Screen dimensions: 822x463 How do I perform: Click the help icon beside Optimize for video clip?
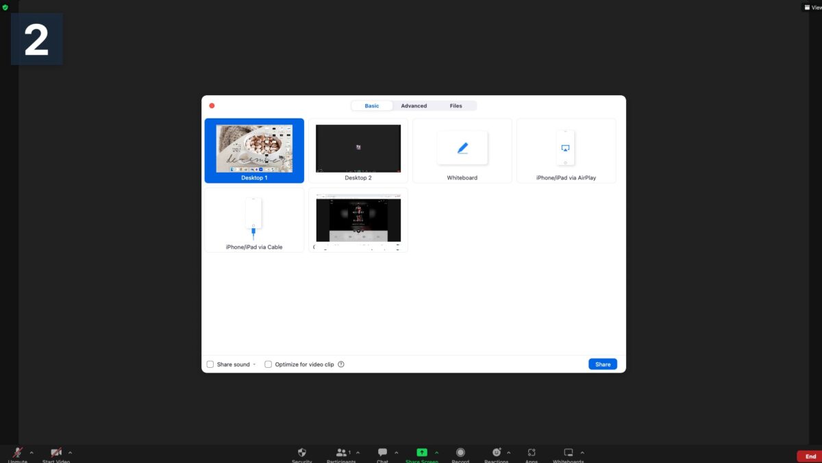tap(341, 364)
